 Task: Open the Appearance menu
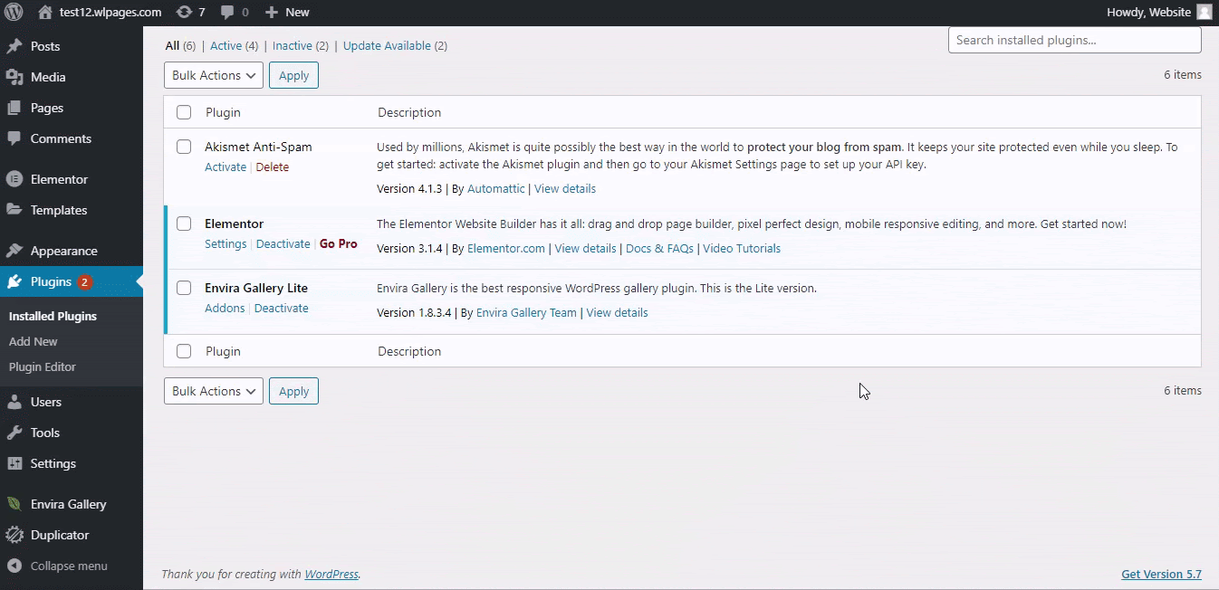(x=63, y=251)
